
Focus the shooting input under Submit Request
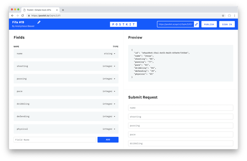180,117
